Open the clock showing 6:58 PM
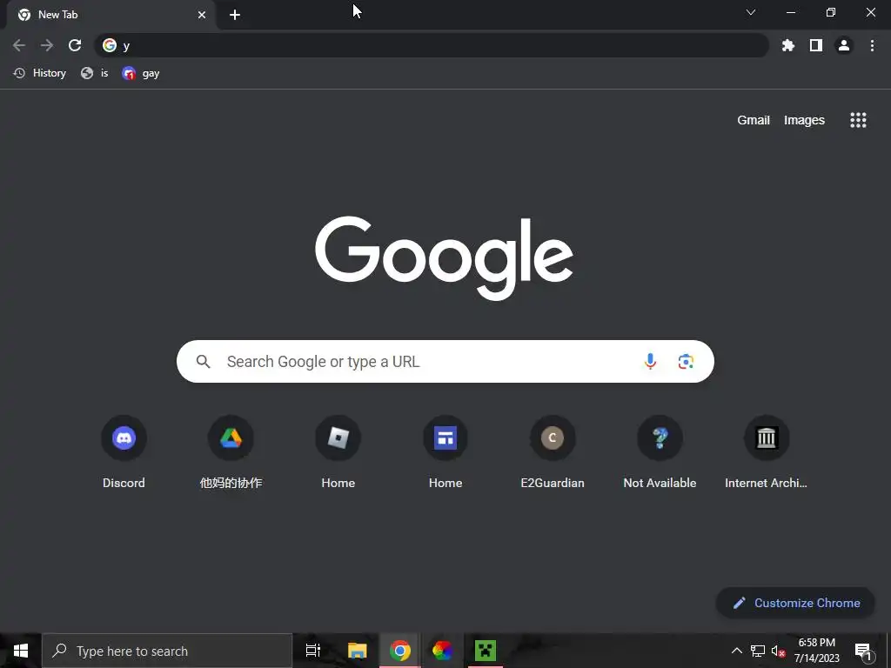Viewport: 891px width, 668px height. pos(816,651)
